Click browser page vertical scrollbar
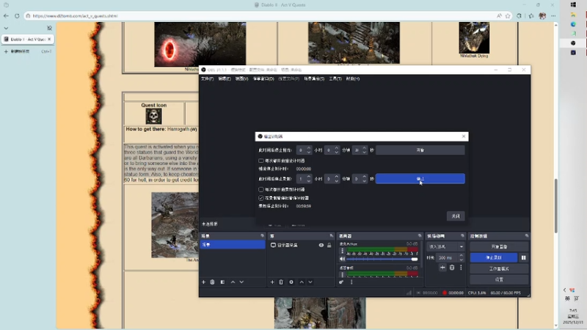 [555, 206]
